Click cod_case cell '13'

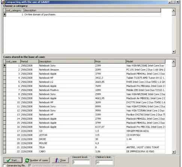13,114
